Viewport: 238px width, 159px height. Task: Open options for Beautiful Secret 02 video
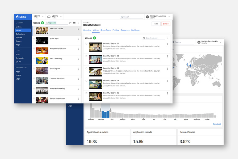168,56
